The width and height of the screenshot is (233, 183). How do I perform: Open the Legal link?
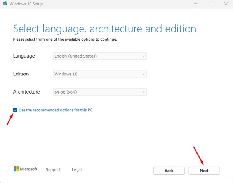[x=77, y=169]
